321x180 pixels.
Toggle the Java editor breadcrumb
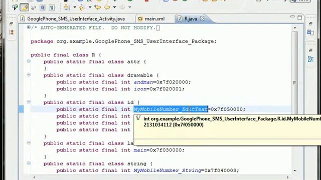pyautogui.click(x=15, y=7)
